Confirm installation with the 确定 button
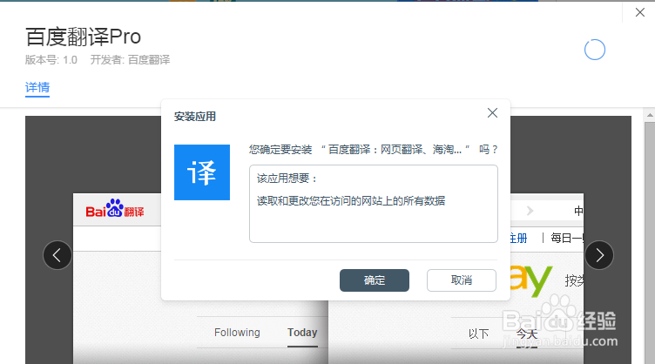Image resolution: width=655 pixels, height=364 pixels. click(375, 280)
